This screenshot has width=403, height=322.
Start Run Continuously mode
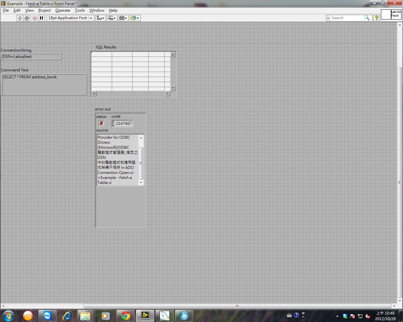pyautogui.click(x=27, y=18)
